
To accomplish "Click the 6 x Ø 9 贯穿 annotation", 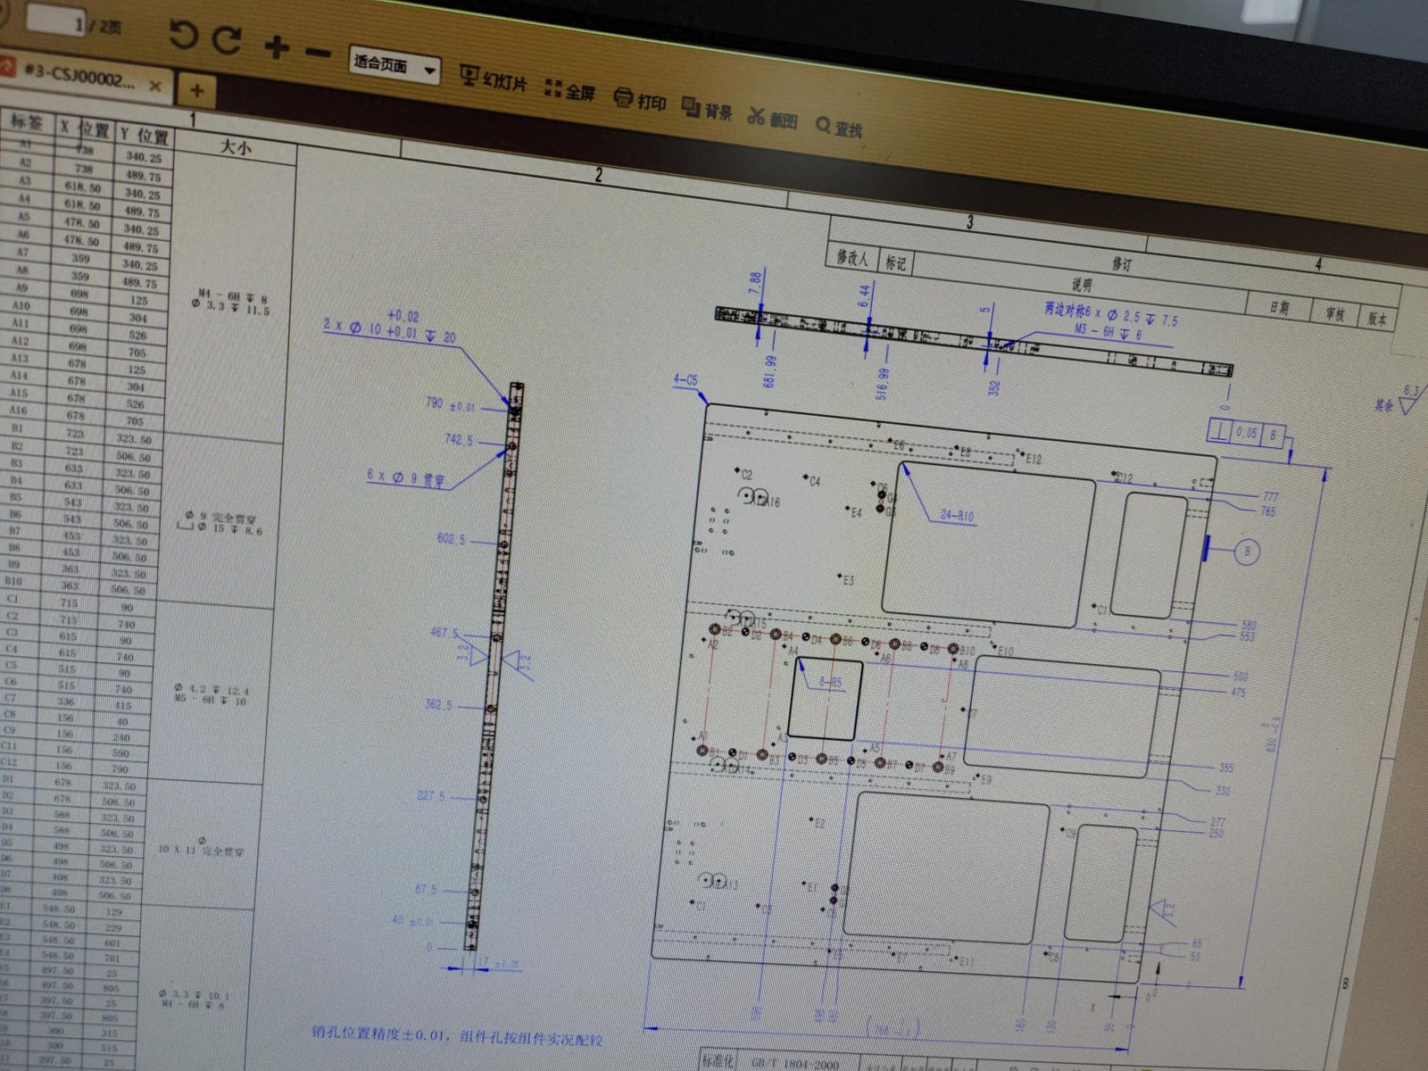I will [x=406, y=477].
